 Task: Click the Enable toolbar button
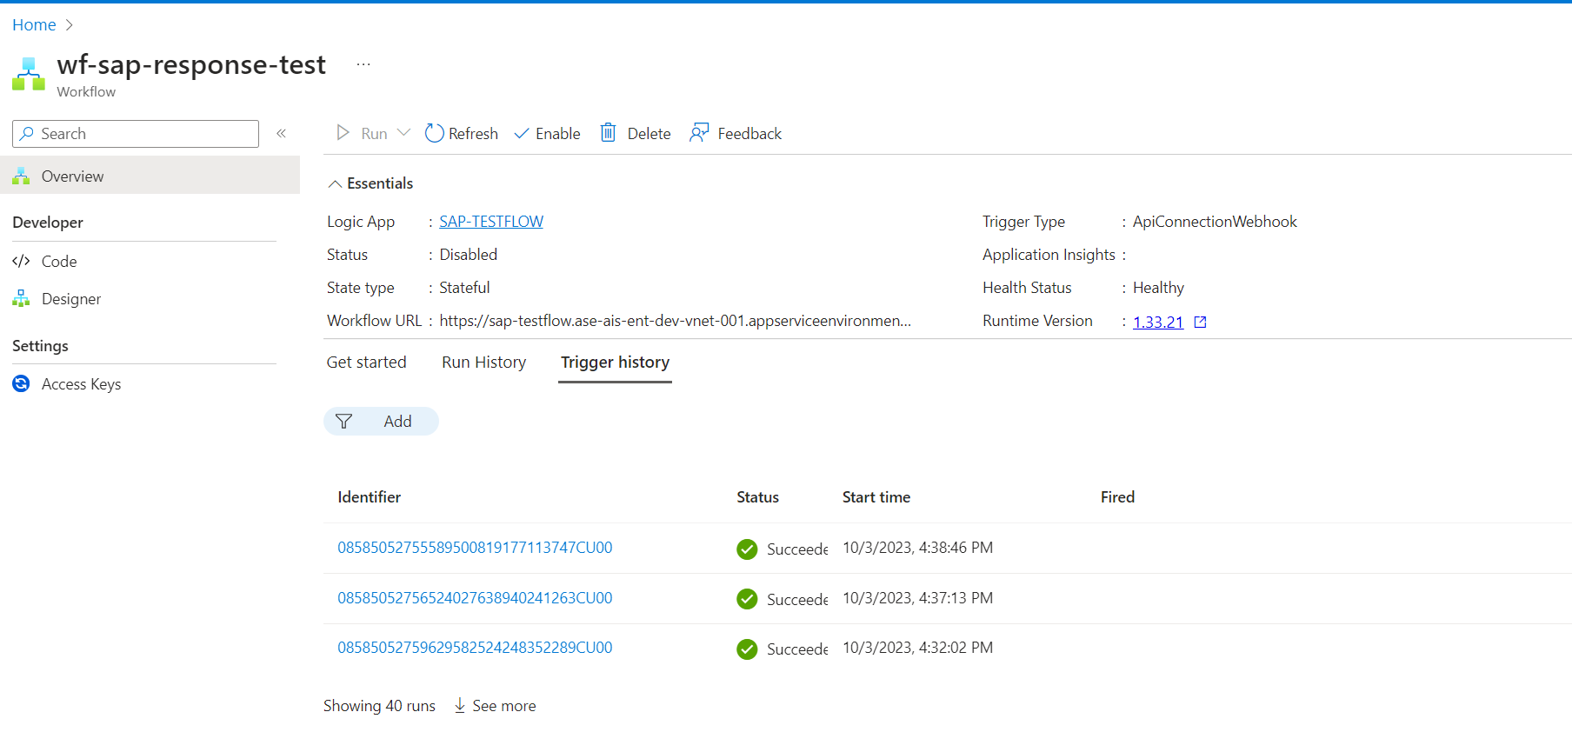coord(547,133)
